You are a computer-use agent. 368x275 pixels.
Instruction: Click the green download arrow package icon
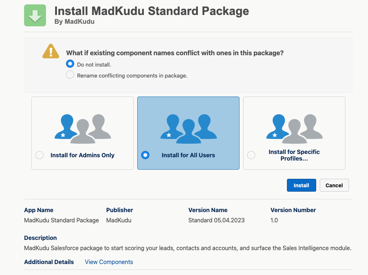(35, 15)
